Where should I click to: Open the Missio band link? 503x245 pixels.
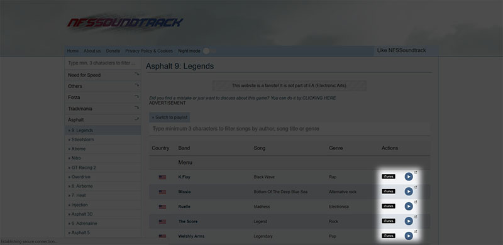tap(184, 192)
